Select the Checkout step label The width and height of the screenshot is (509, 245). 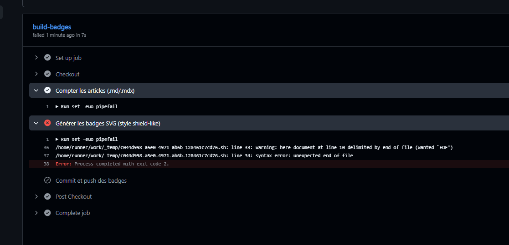point(67,74)
